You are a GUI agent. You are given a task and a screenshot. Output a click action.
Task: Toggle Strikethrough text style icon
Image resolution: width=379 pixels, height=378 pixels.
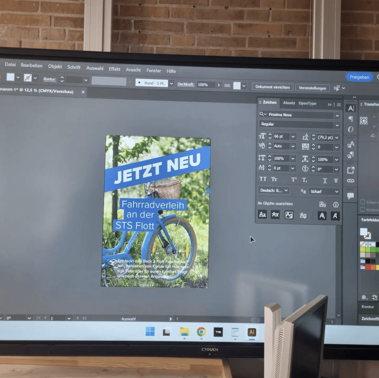(x=336, y=181)
